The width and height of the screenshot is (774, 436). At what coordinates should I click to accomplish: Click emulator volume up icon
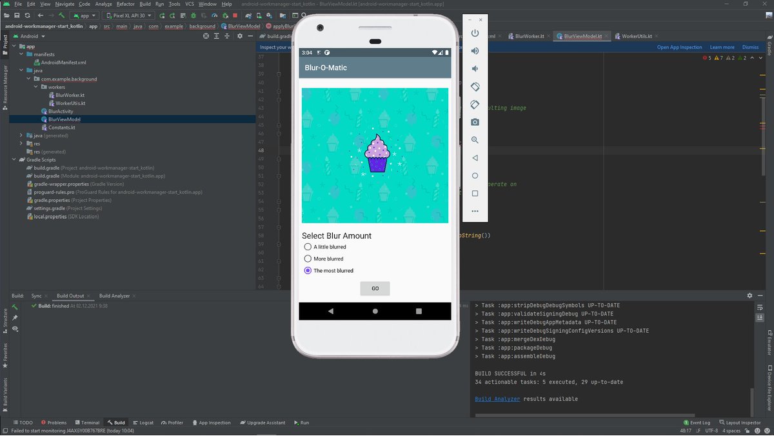[x=475, y=50]
